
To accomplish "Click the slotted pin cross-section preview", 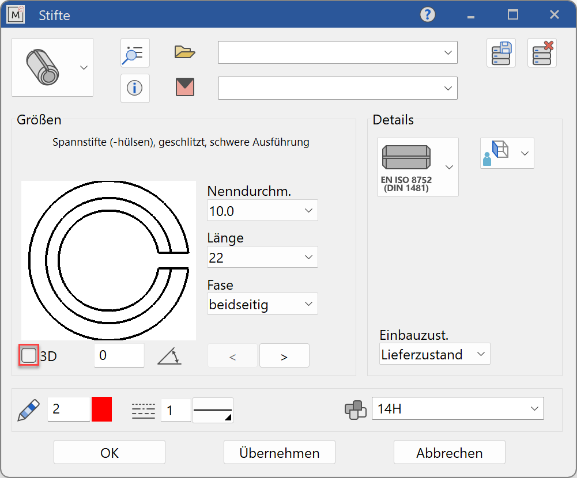I will click(x=108, y=260).
